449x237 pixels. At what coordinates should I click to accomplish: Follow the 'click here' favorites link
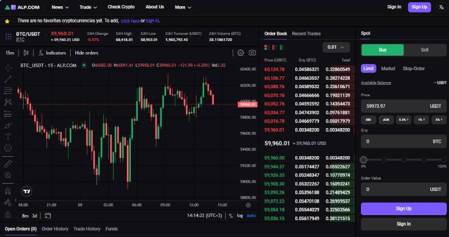[x=130, y=21]
